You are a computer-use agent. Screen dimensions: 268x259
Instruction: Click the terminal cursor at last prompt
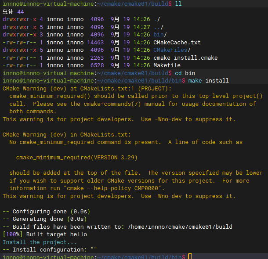point(190,256)
